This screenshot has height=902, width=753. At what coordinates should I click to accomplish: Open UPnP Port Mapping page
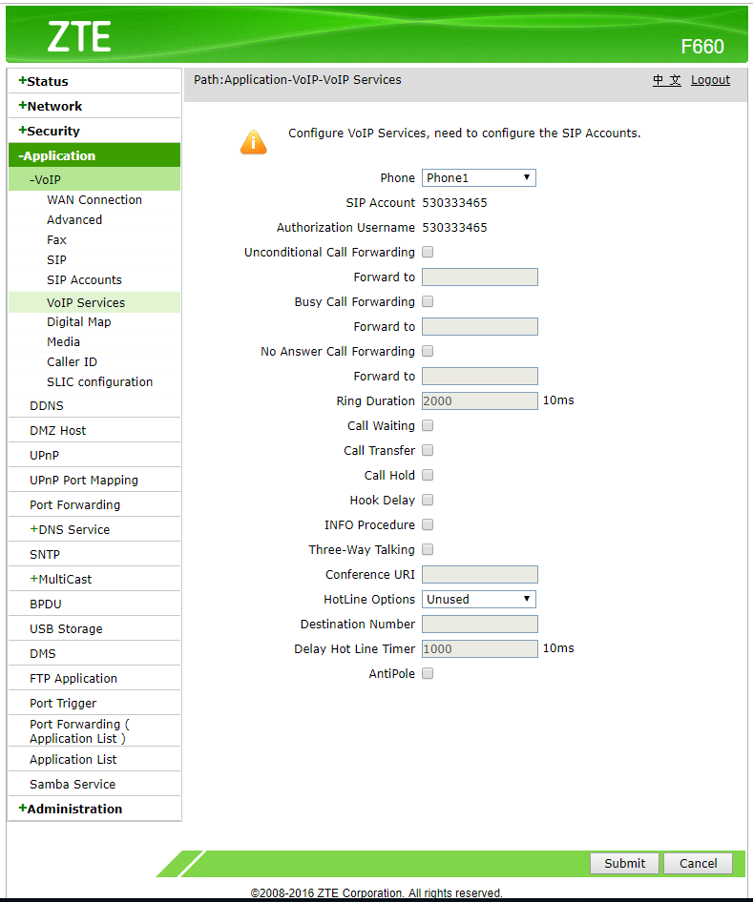(x=84, y=480)
